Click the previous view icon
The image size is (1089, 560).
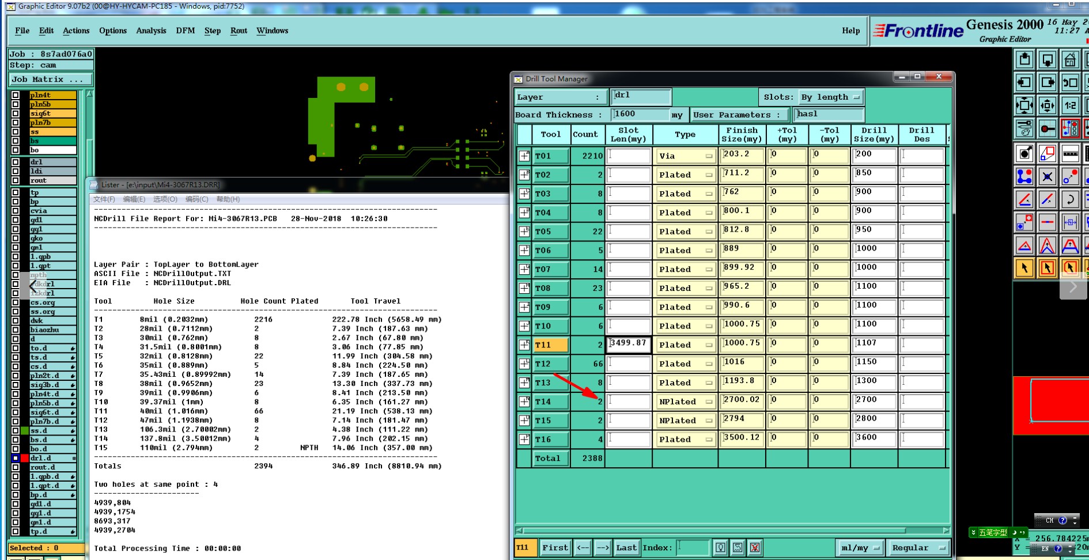point(1070,82)
